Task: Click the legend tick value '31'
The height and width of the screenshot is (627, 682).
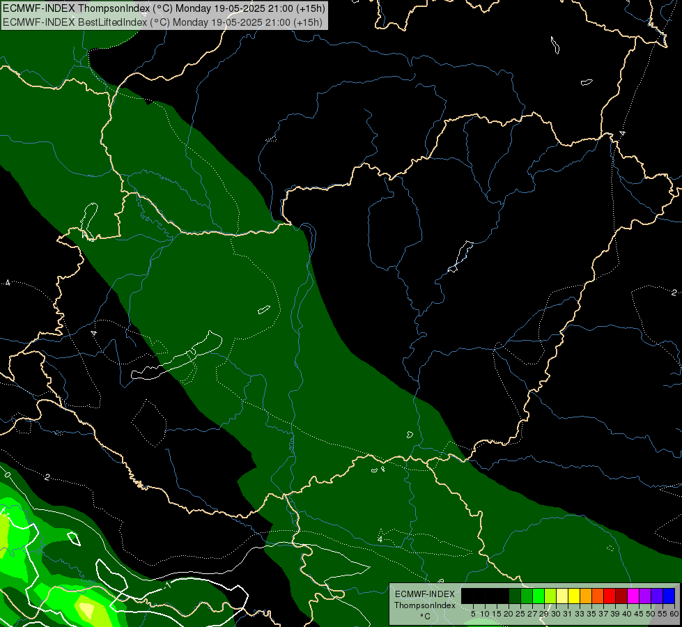Action: click(568, 614)
